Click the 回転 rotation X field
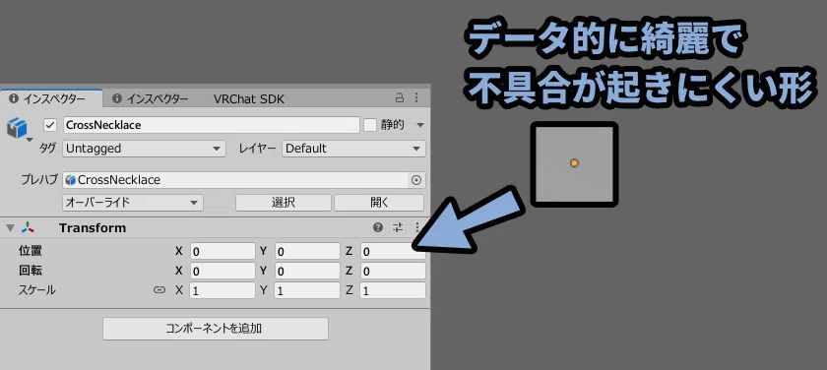The height and width of the screenshot is (370, 827). (223, 271)
